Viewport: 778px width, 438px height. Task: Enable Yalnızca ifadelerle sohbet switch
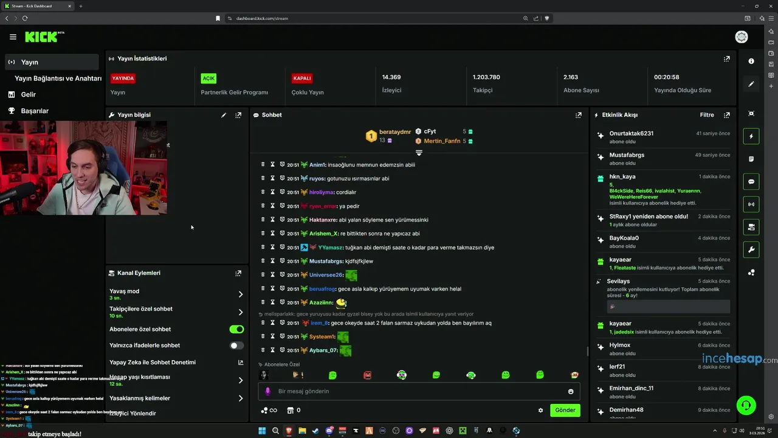point(236,346)
